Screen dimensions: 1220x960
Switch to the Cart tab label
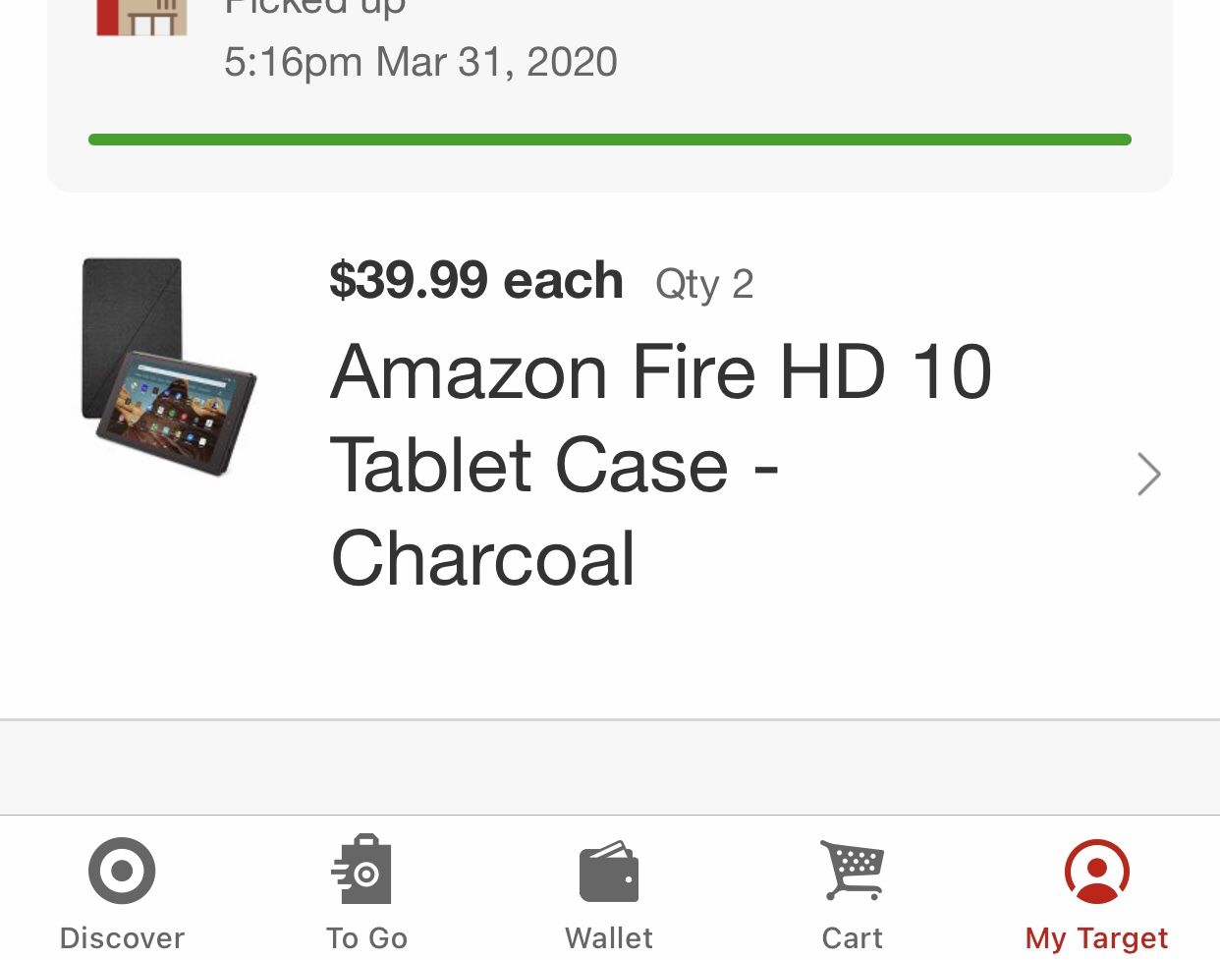pyautogui.click(x=853, y=938)
